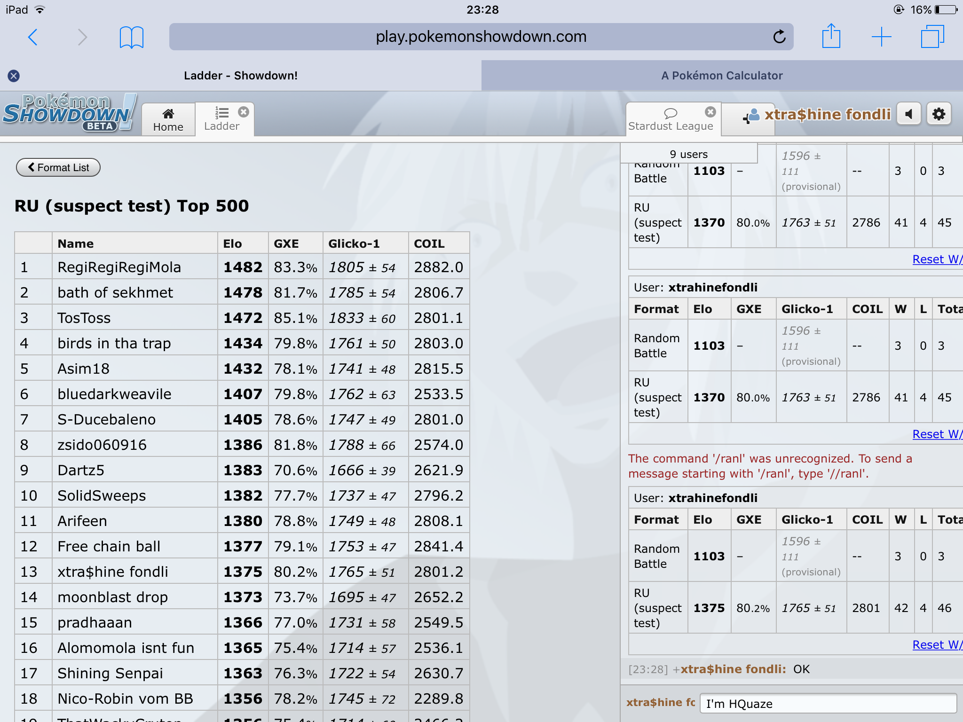
Task: Go back to the Format List
Action: coord(58,168)
